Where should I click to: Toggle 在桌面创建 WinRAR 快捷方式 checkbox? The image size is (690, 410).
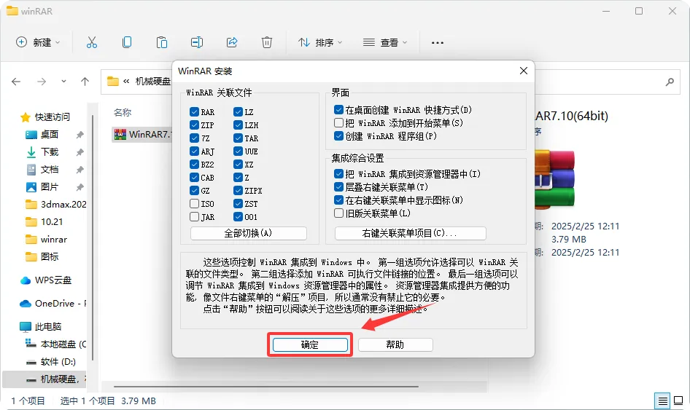tap(338, 109)
